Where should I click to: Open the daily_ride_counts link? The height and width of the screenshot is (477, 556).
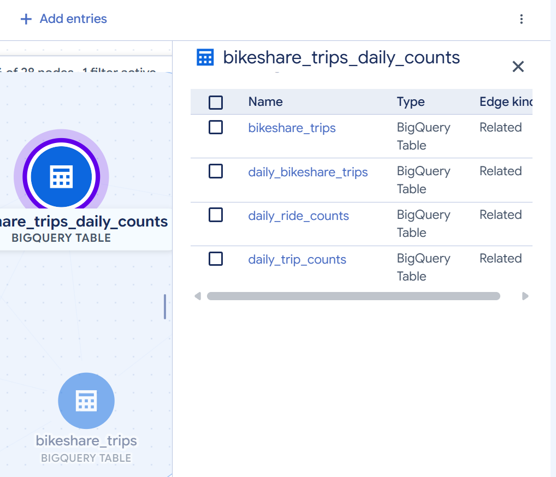[299, 216]
